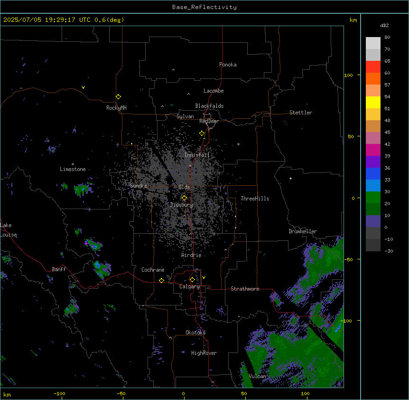Click the magenta-core storm cell north of Banff
This screenshot has height=400, width=409.
[93, 245]
